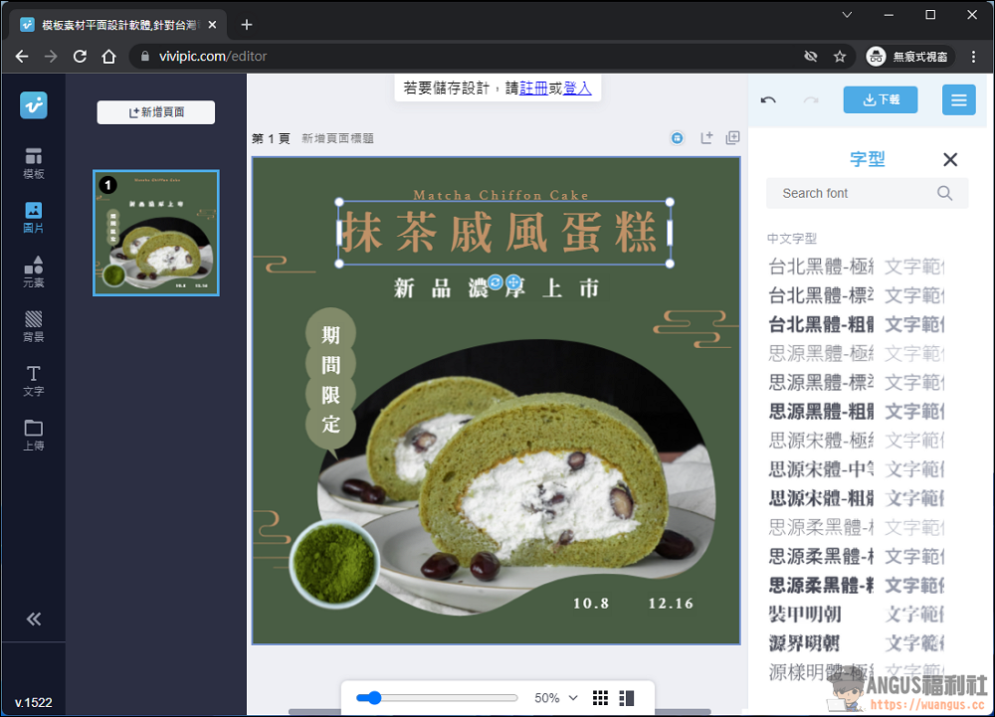
Task: Select the 10.8 date text
Action: point(591,603)
